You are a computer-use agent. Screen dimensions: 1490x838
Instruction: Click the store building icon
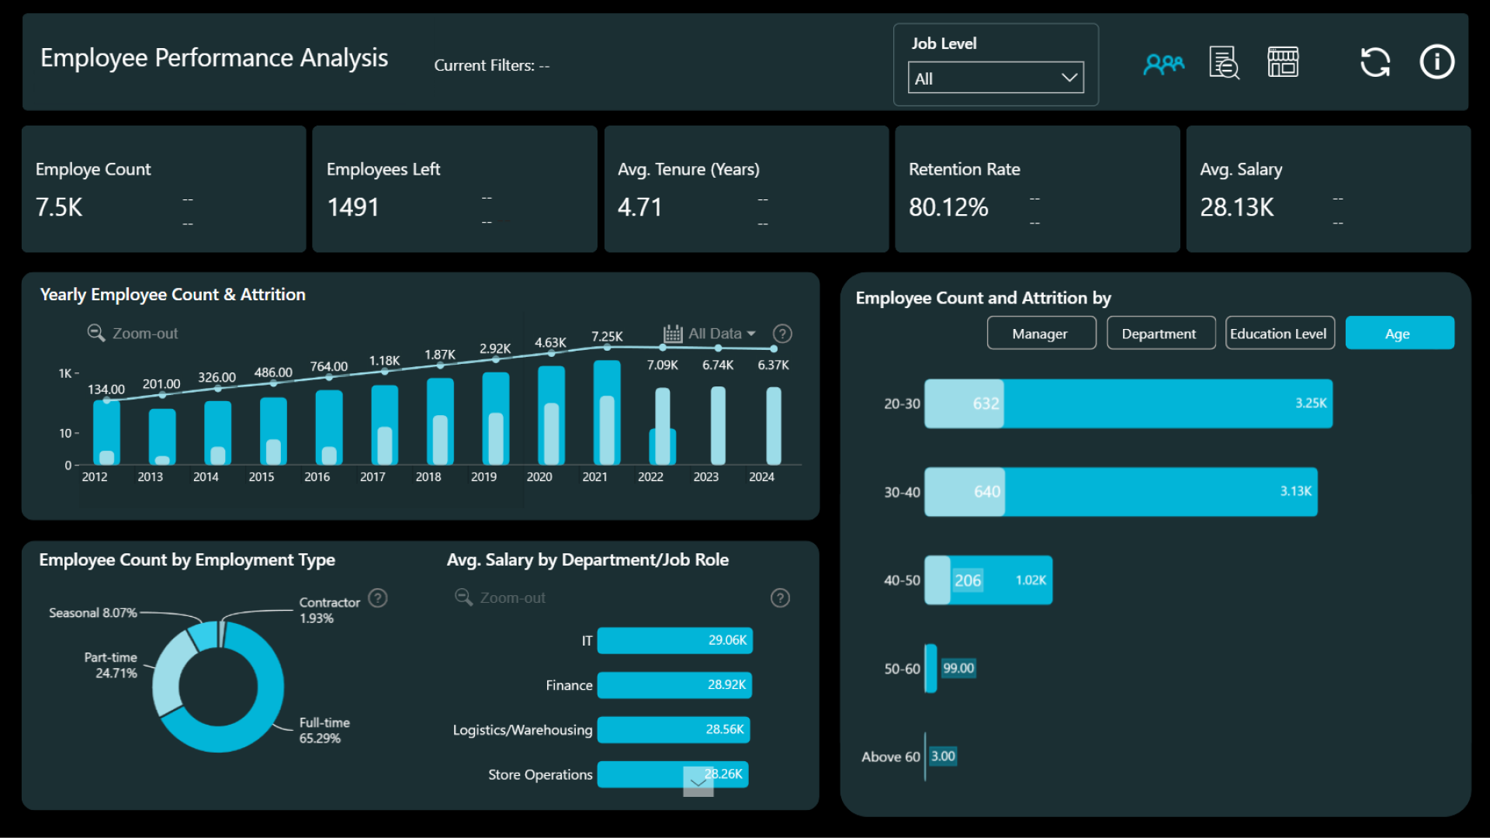(x=1283, y=62)
